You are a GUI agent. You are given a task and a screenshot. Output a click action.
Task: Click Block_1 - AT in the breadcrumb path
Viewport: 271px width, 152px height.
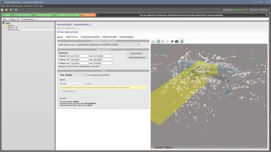click(x=15, y=19)
